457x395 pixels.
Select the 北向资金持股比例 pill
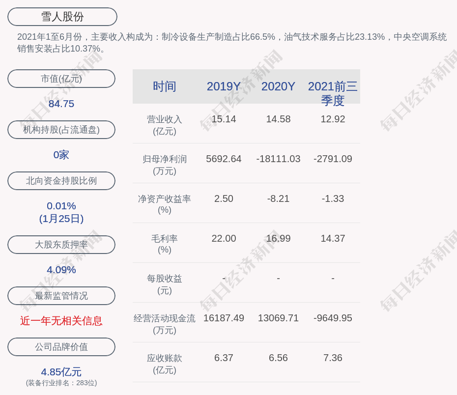[61, 181]
